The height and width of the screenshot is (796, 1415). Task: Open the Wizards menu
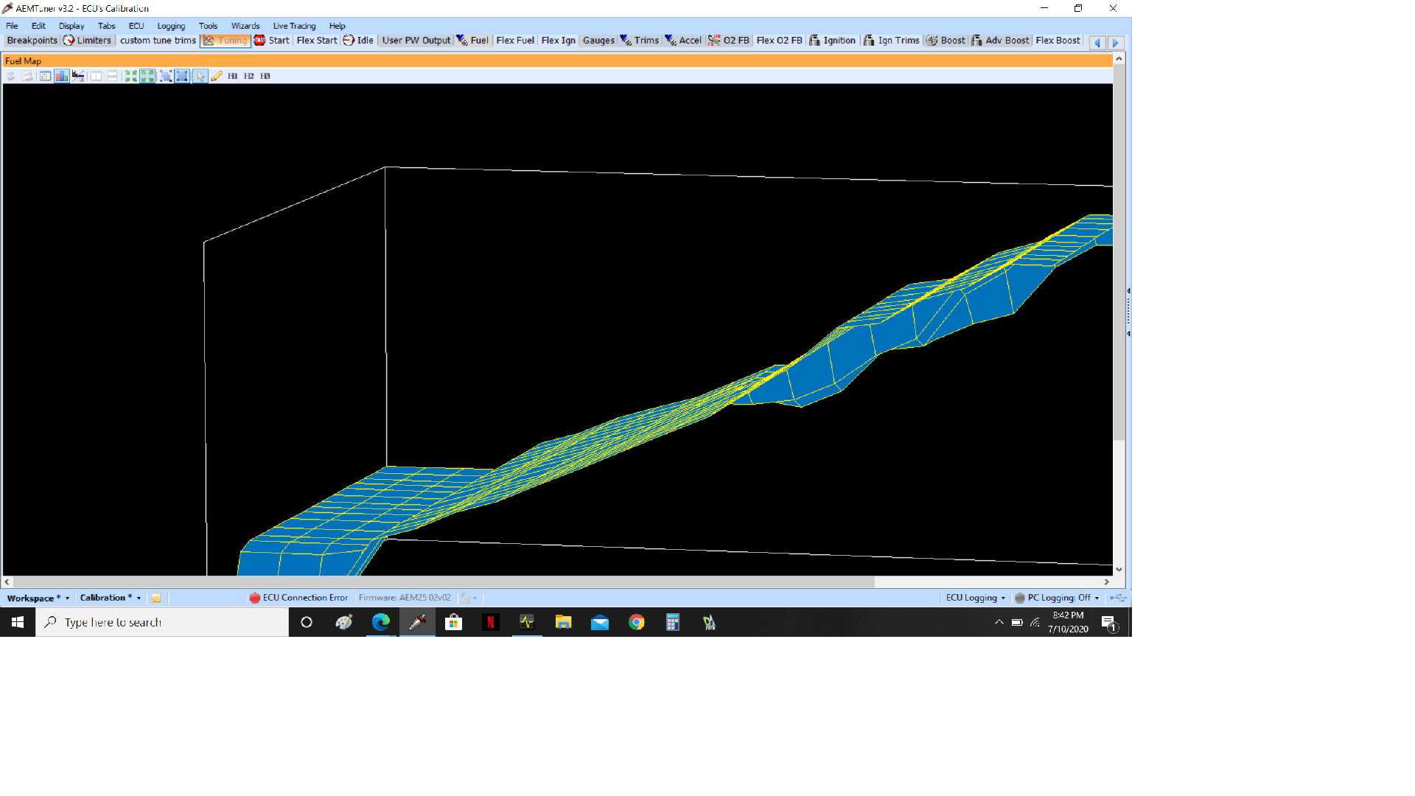coord(245,26)
